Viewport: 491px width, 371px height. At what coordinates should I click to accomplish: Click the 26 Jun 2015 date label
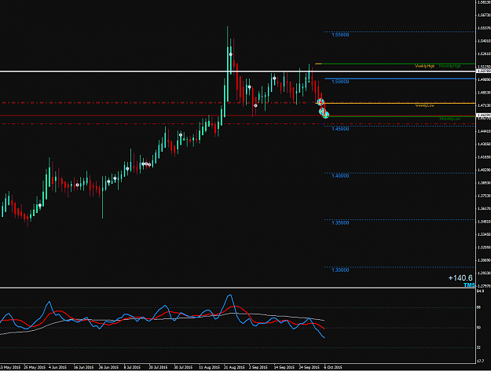[x=108, y=367]
